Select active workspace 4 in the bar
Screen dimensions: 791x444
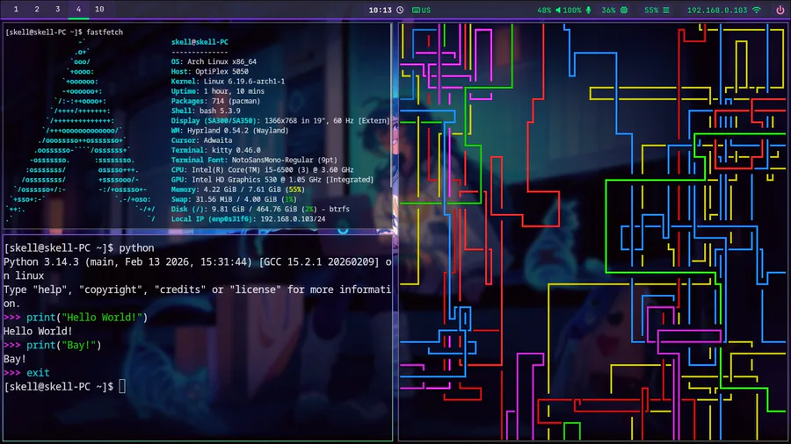pyautogui.click(x=78, y=9)
